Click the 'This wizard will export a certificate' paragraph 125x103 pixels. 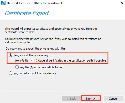tap(51, 30)
